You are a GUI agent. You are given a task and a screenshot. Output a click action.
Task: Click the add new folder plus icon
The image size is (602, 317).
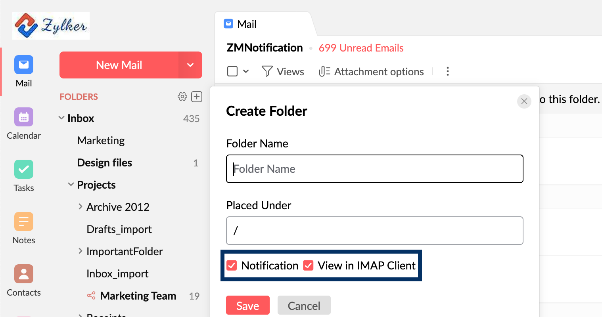[x=197, y=97]
